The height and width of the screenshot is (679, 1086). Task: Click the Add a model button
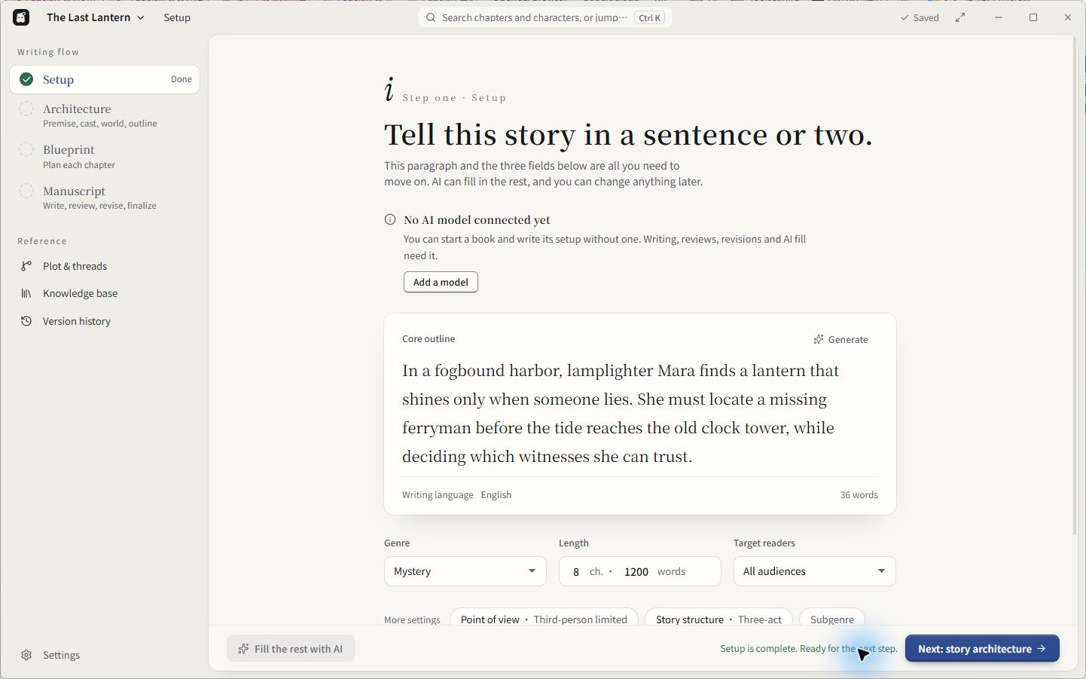[x=441, y=282]
